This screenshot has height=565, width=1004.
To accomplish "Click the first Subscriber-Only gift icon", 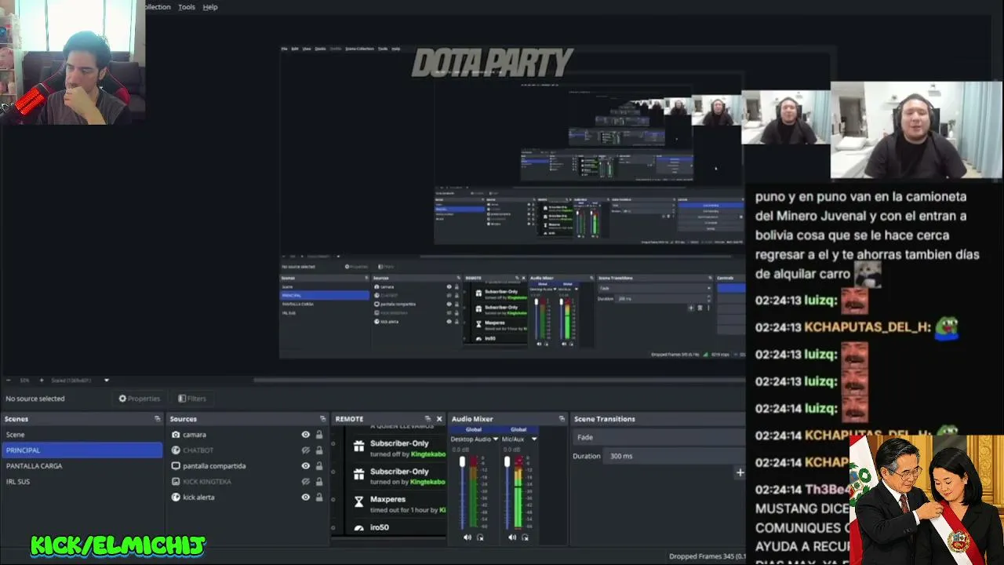I will (x=358, y=447).
